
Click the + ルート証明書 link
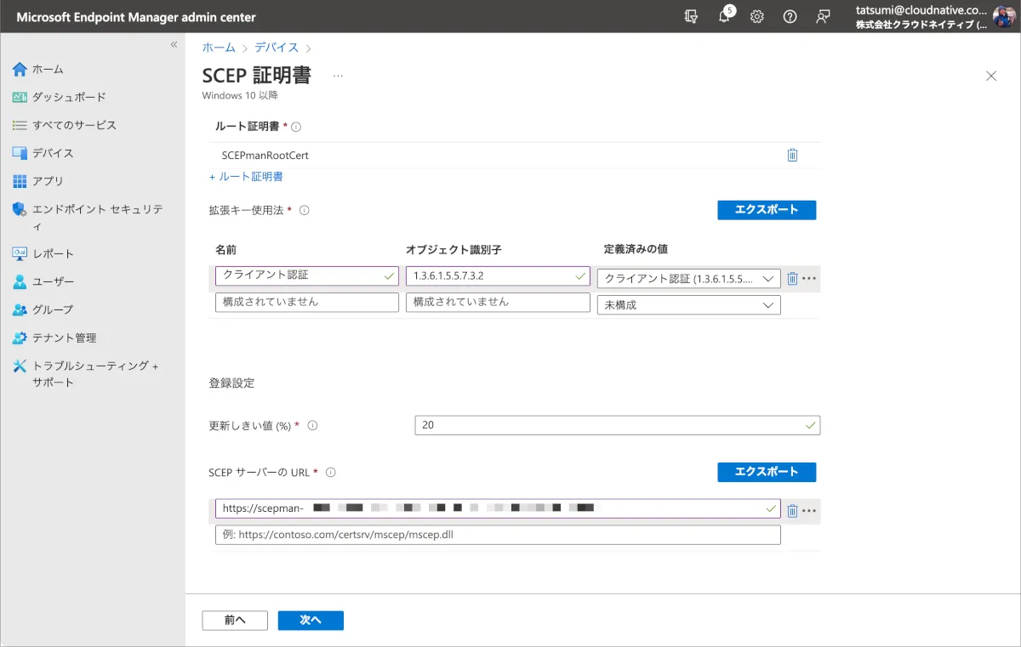pyautogui.click(x=247, y=177)
